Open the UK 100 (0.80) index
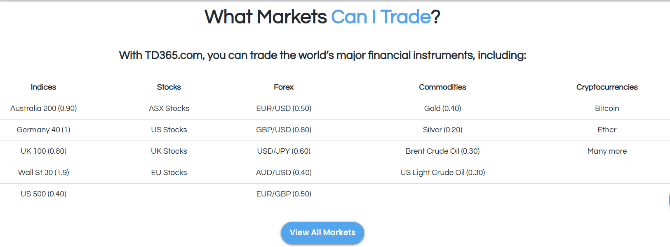670x247 pixels. [44, 151]
